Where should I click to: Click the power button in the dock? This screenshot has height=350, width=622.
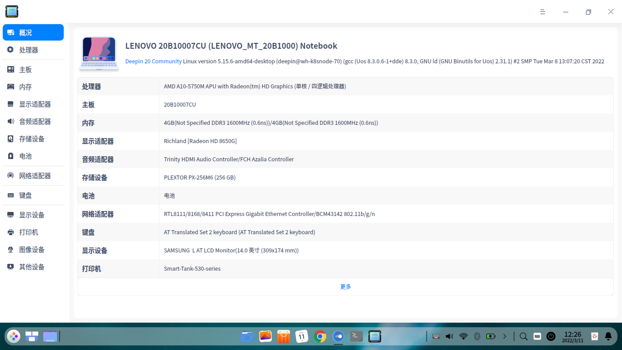click(551, 336)
